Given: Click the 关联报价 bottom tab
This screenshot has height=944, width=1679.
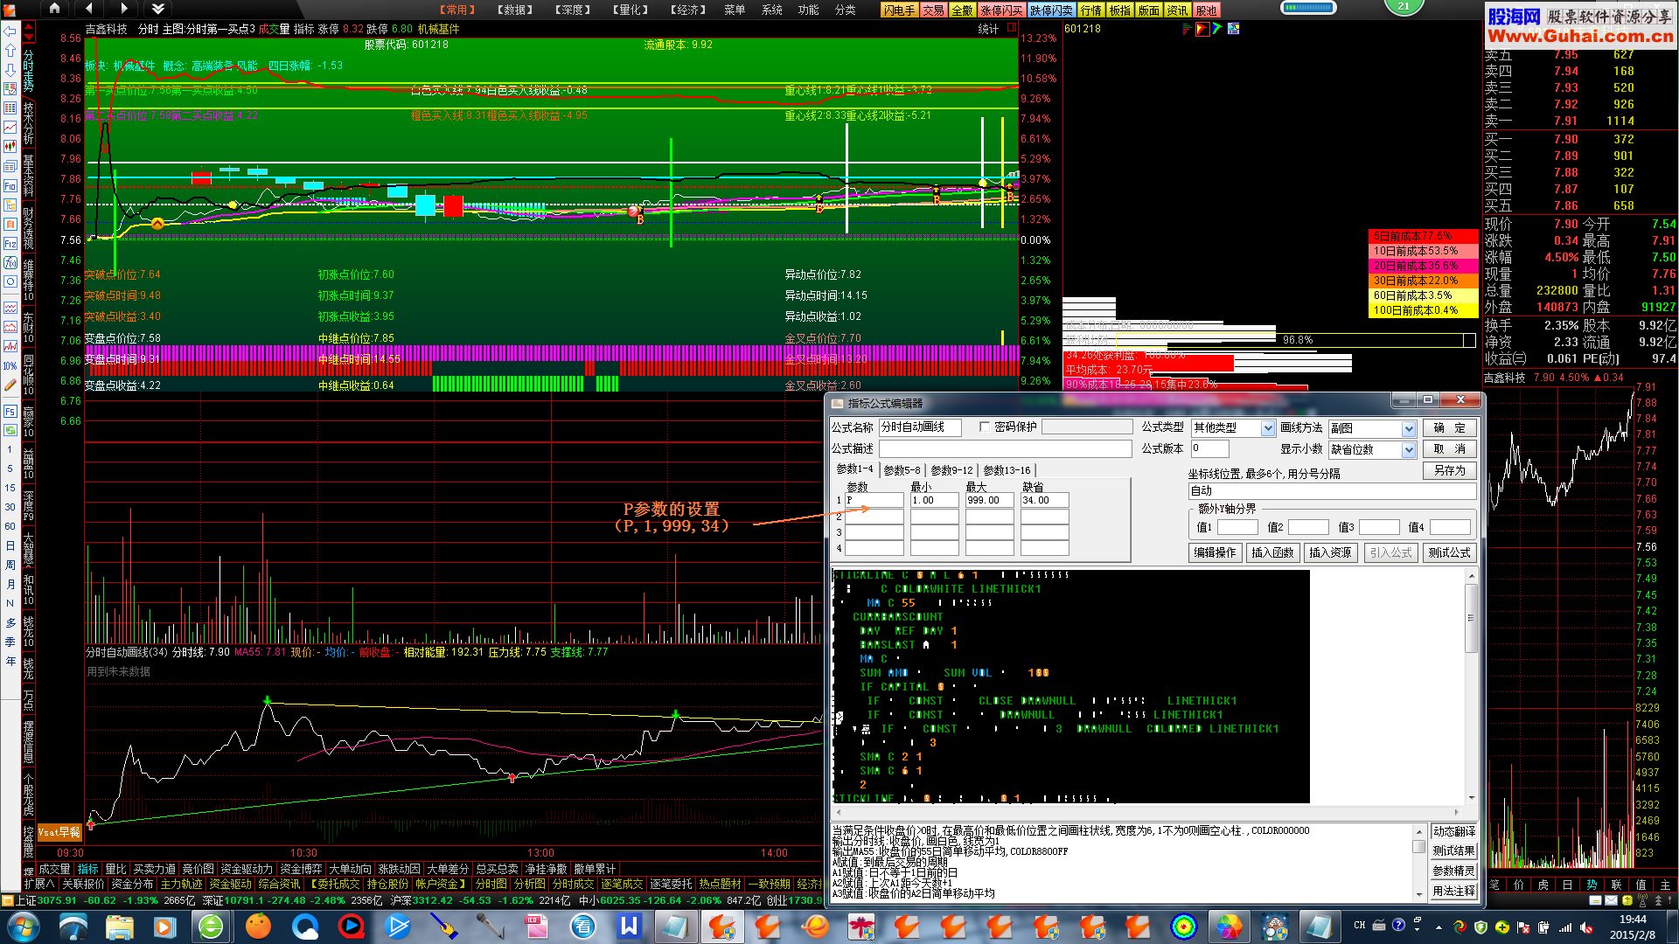Looking at the screenshot, I should click(x=84, y=885).
